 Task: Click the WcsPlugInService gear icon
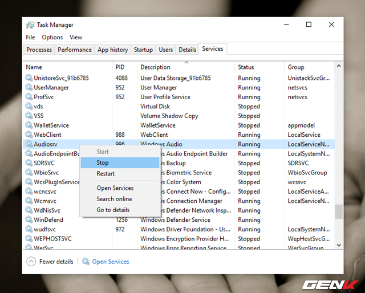click(29, 182)
